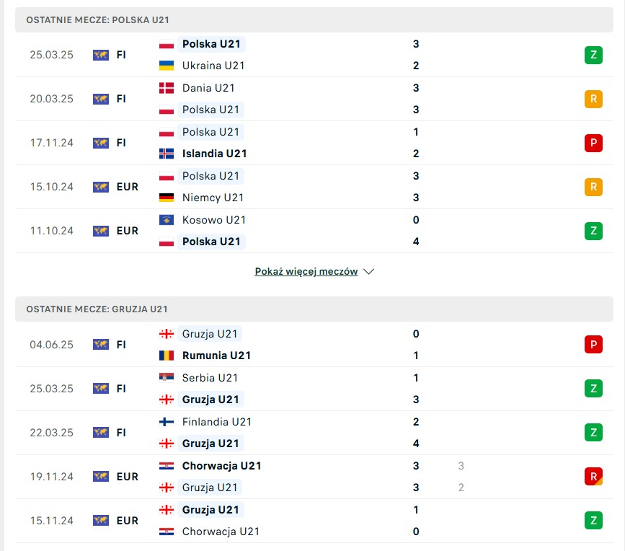This screenshot has width=625, height=551.
Task: Click the Denmark flag next to Dania U21
Action: click(x=167, y=88)
